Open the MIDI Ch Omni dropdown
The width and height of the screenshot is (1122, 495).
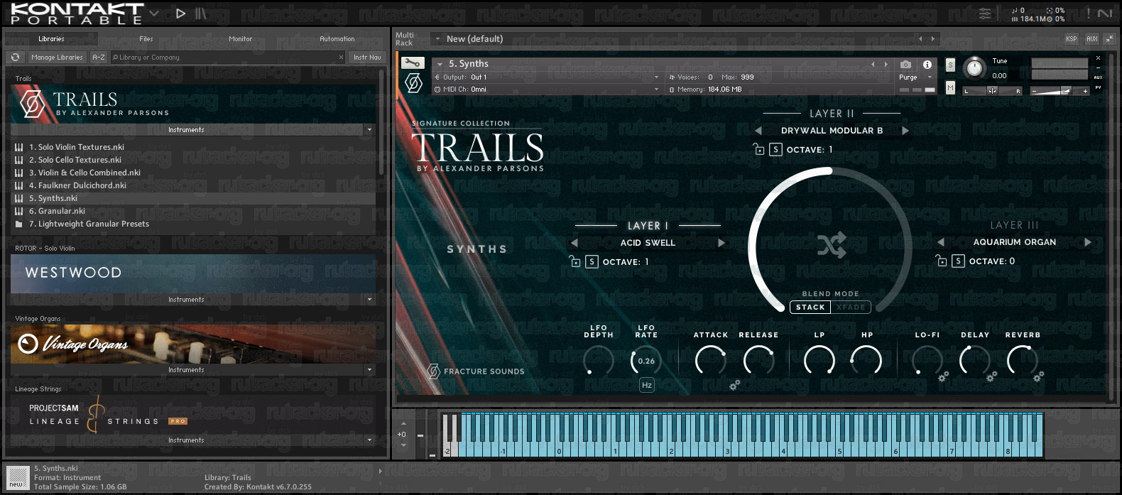tap(547, 89)
